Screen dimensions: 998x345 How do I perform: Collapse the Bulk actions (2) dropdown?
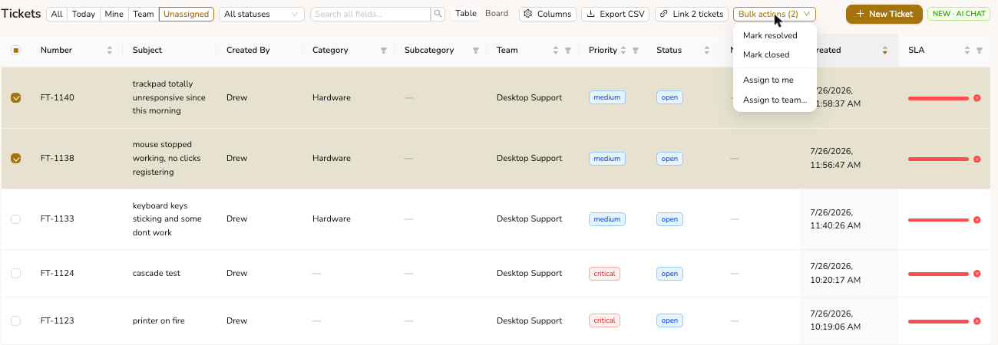coord(775,14)
